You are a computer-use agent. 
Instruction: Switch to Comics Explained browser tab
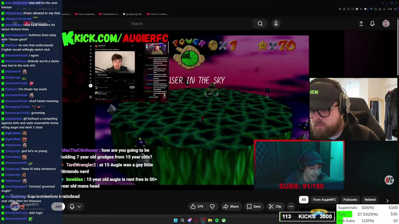pyautogui.click(x=85, y=14)
